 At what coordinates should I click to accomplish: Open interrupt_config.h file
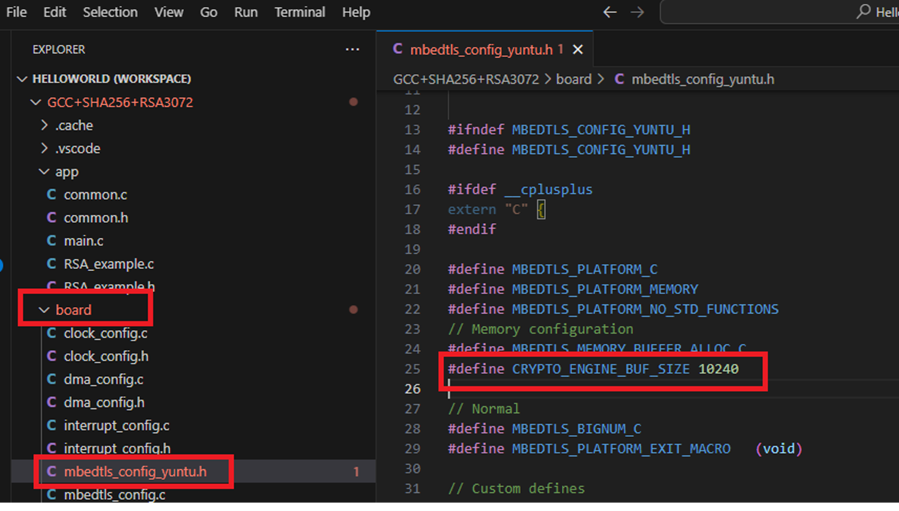point(117,449)
